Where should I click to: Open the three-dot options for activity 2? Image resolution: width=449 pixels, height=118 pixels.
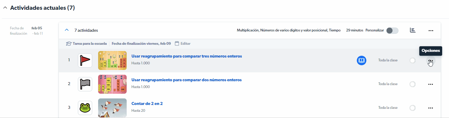tap(430, 84)
